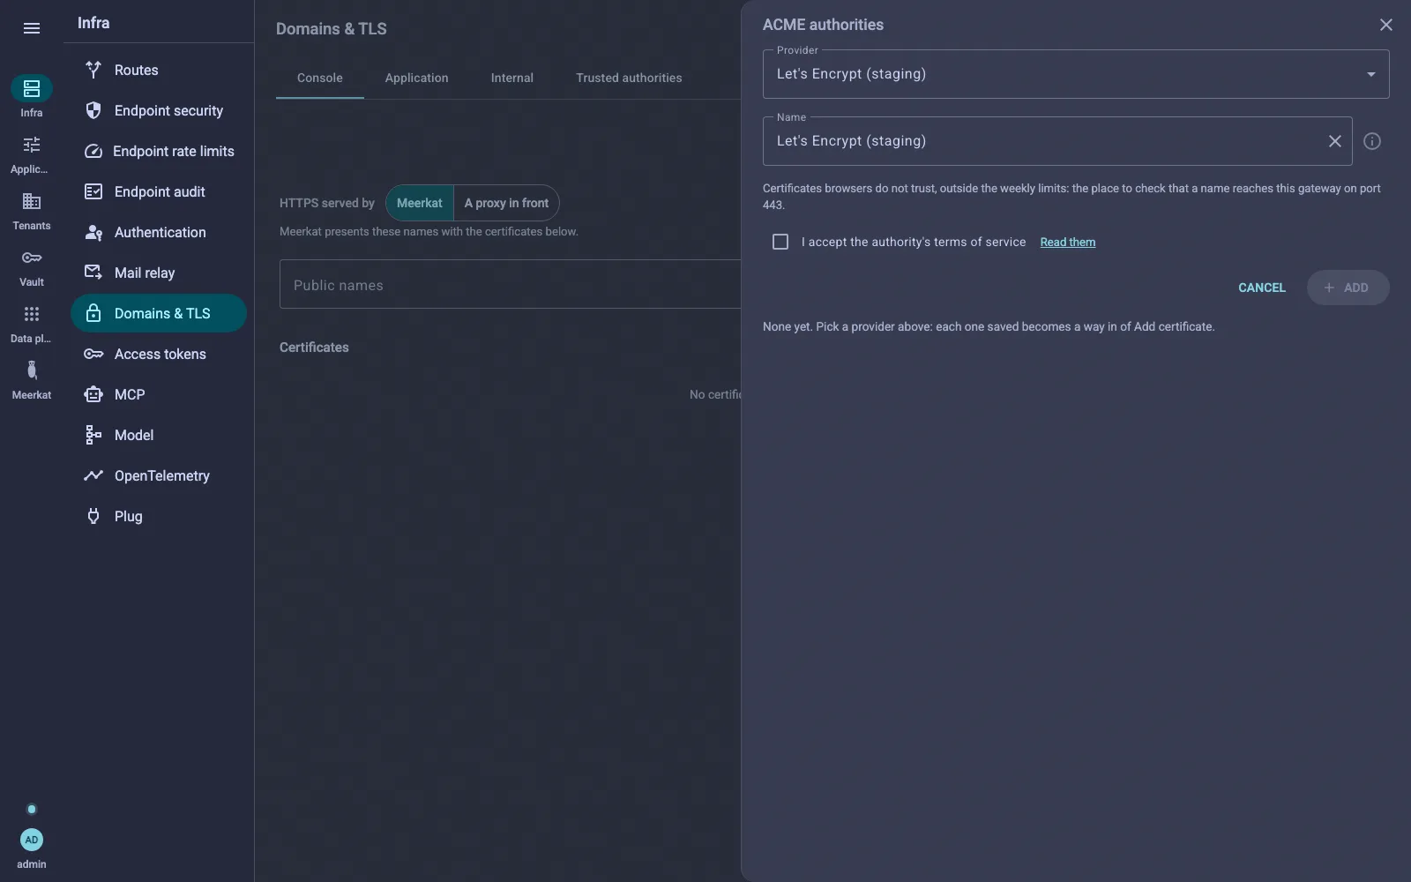
Task: Open the Read them terms link
Action: click(1068, 242)
